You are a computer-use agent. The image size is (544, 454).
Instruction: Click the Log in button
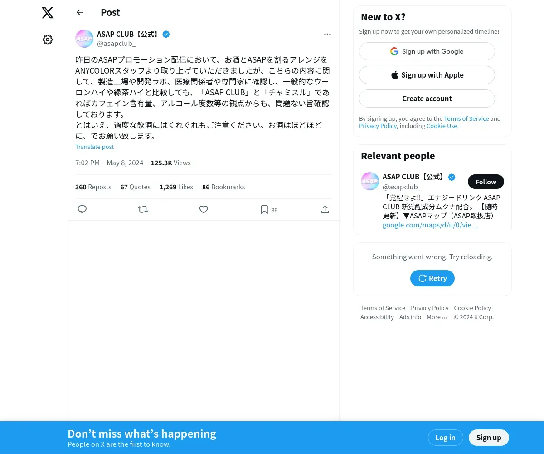point(445,438)
